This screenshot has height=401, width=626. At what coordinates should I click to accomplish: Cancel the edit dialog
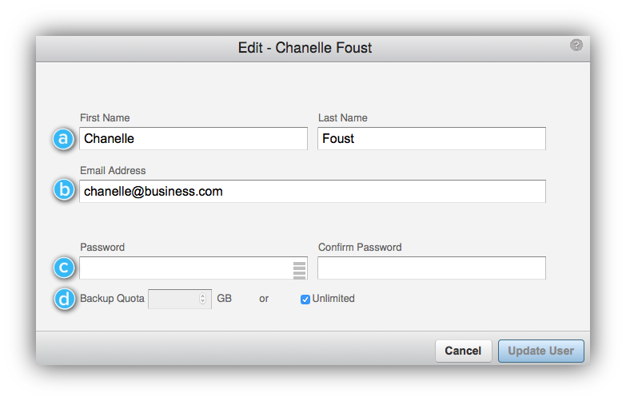(x=463, y=351)
